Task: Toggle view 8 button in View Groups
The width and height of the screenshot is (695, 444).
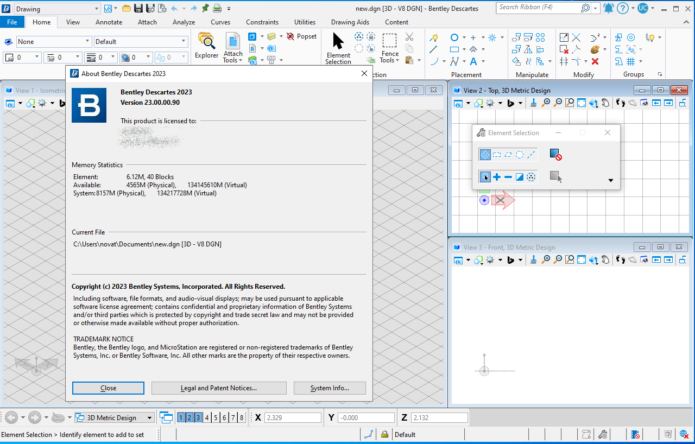Action: tap(242, 417)
